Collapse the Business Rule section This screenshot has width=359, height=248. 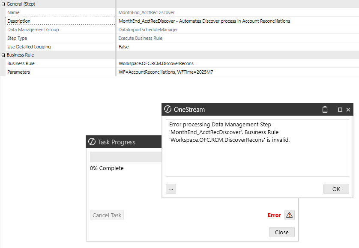click(x=3, y=55)
